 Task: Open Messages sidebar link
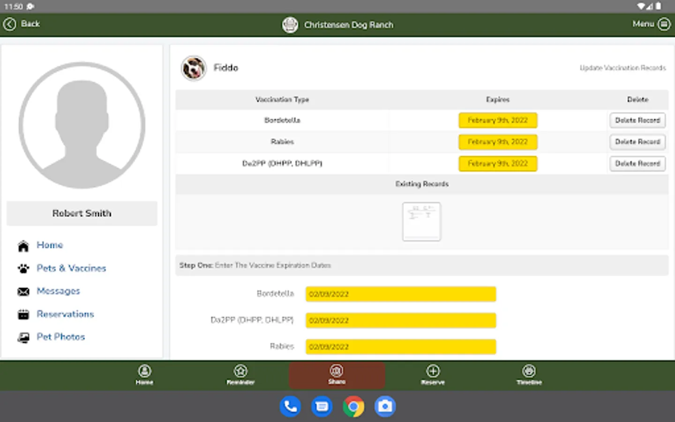click(58, 291)
